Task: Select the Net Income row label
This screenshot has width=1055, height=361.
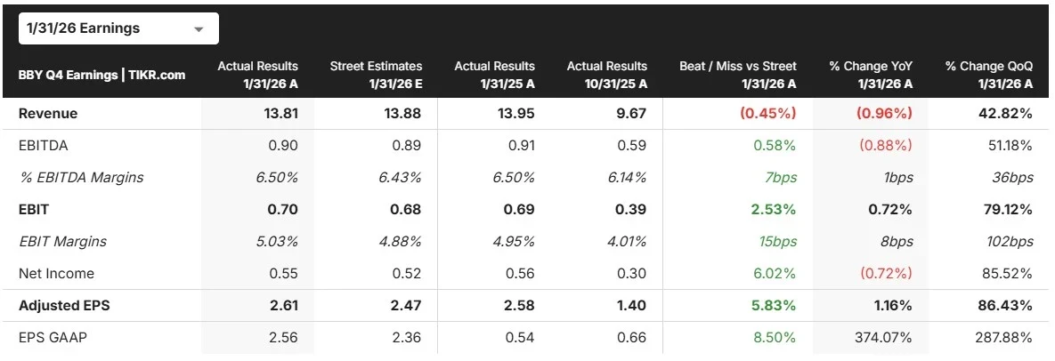Action: point(56,274)
